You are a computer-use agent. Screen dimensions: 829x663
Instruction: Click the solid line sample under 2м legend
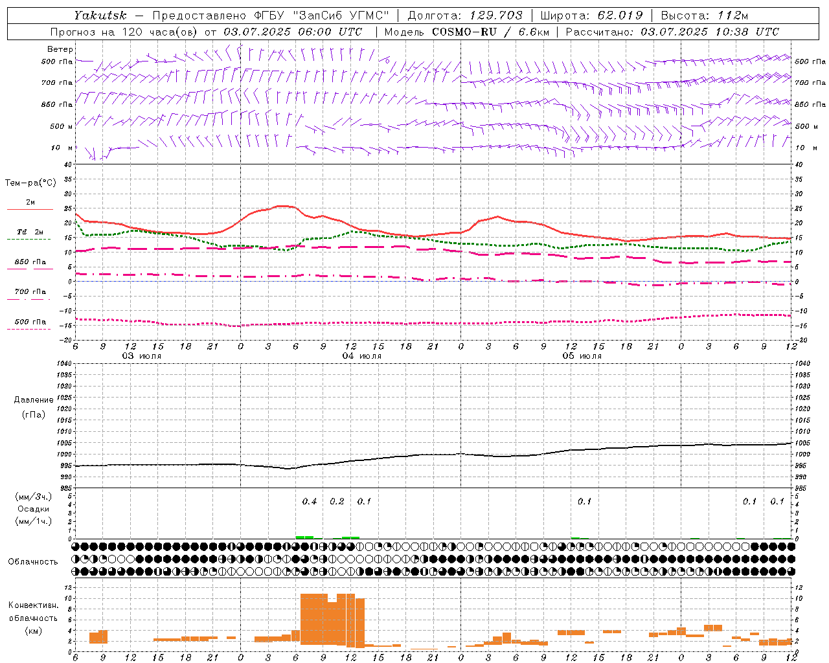pyautogui.click(x=30, y=210)
